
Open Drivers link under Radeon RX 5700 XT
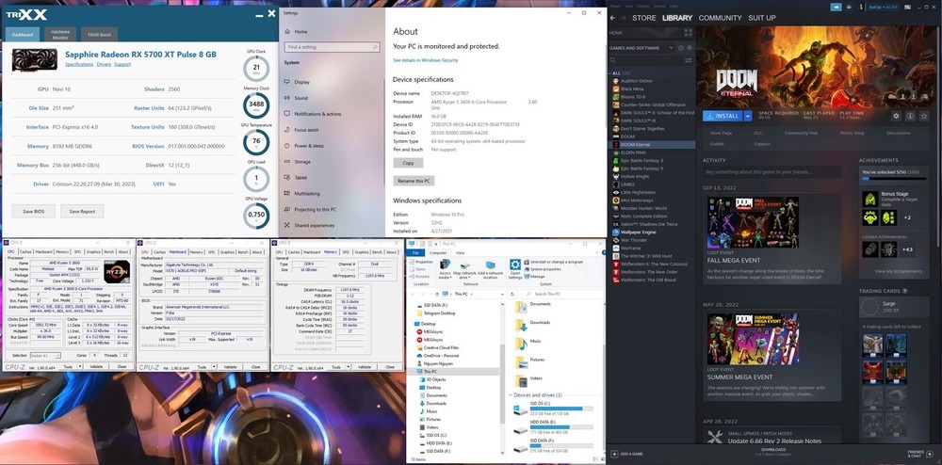(104, 64)
